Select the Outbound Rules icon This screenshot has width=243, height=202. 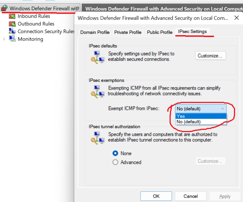(x=12, y=24)
